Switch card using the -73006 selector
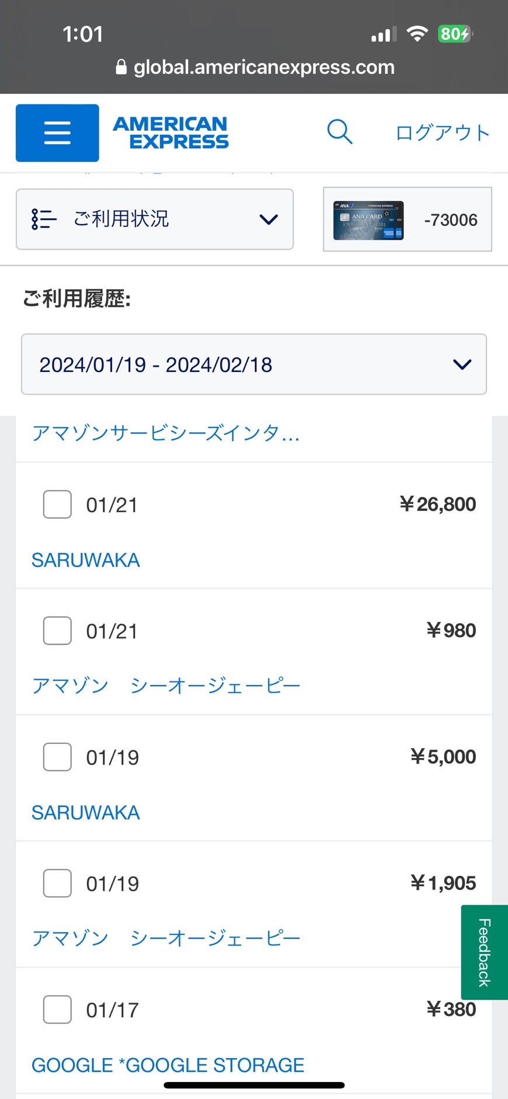The image size is (508, 1099). point(408,220)
